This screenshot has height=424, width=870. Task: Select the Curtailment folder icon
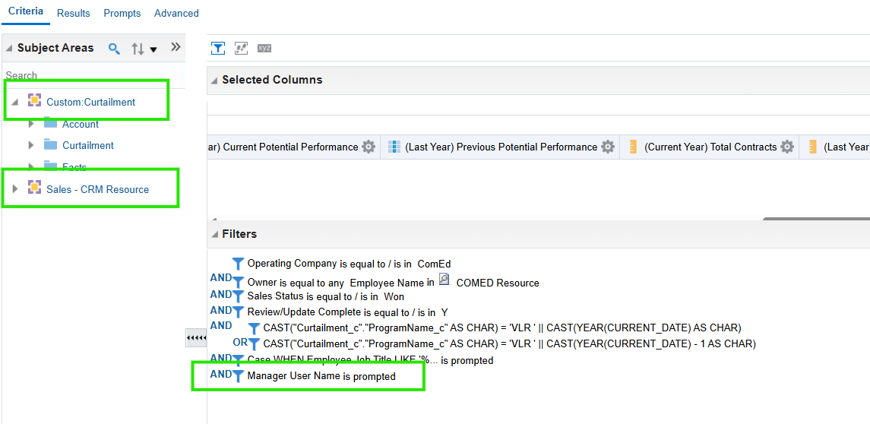click(50, 145)
